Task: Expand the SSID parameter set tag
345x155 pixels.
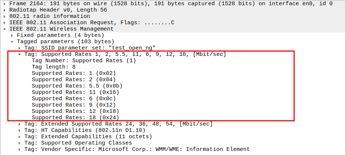Action: [19, 48]
